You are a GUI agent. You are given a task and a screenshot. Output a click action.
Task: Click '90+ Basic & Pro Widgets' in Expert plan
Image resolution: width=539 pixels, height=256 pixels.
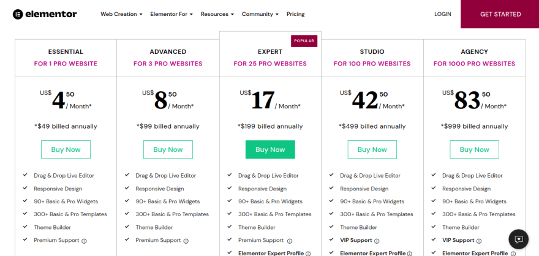[270, 201]
